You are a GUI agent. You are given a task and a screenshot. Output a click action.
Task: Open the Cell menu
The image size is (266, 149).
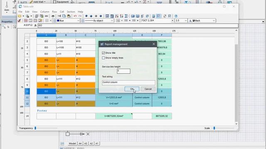click(x=62, y=12)
